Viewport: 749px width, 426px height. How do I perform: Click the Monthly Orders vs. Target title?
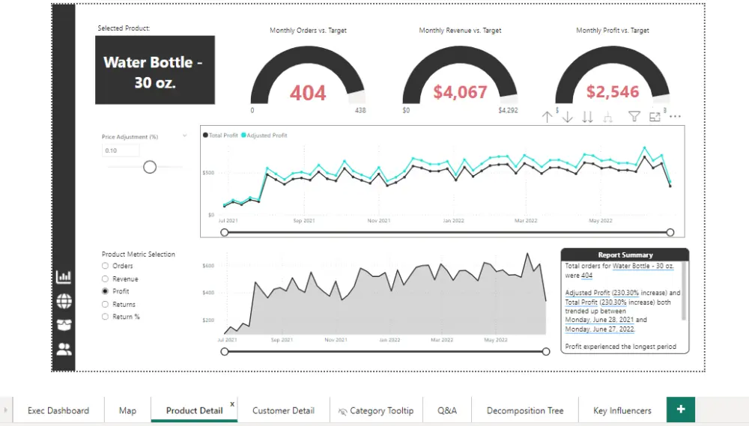click(x=308, y=30)
